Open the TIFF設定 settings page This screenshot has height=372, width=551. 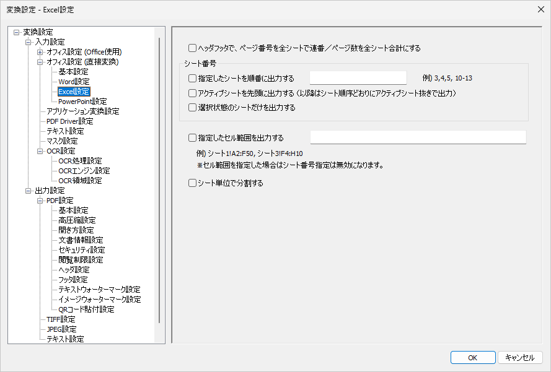(x=62, y=319)
